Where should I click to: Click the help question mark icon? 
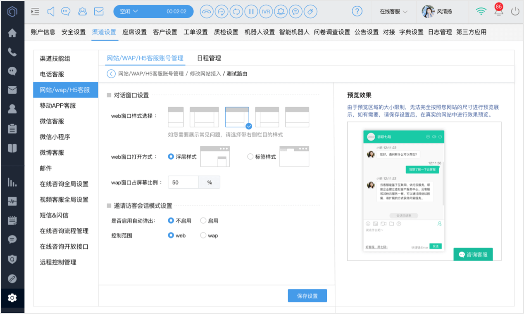358,12
